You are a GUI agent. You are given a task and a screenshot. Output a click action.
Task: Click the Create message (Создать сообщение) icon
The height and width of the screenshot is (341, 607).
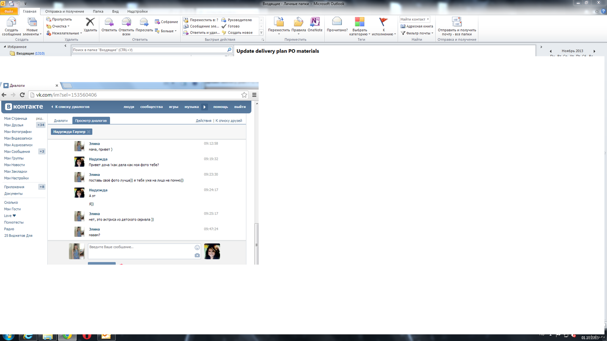coord(11,23)
